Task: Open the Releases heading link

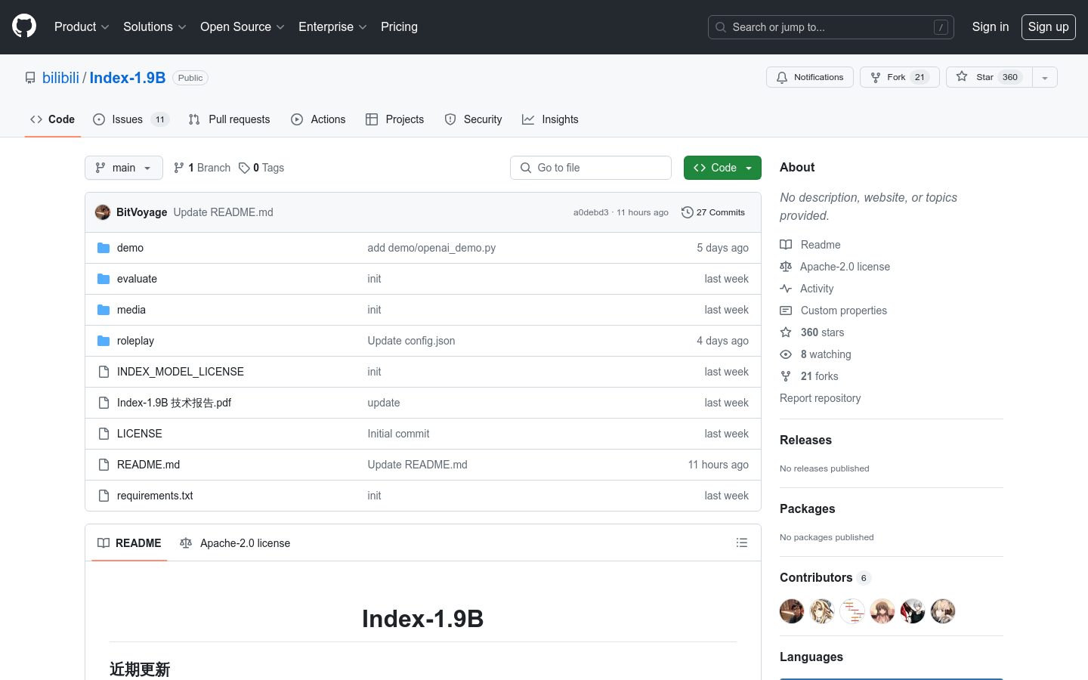Action: [x=805, y=440]
